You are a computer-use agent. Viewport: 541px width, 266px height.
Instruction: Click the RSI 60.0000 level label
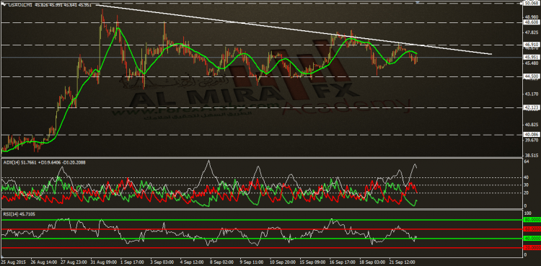click(532, 229)
